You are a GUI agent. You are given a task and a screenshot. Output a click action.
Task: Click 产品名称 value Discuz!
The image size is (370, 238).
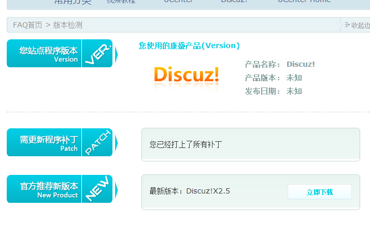coord(301,64)
